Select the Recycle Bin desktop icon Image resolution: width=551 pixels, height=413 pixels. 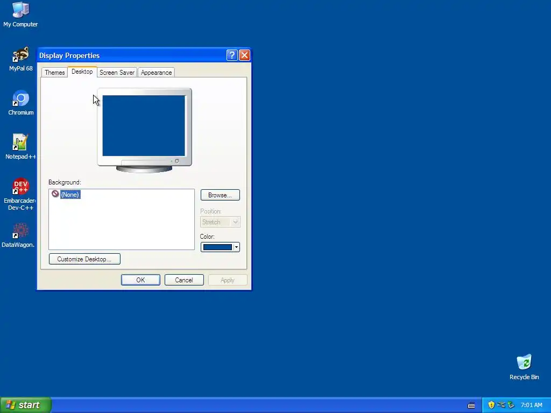(x=524, y=367)
